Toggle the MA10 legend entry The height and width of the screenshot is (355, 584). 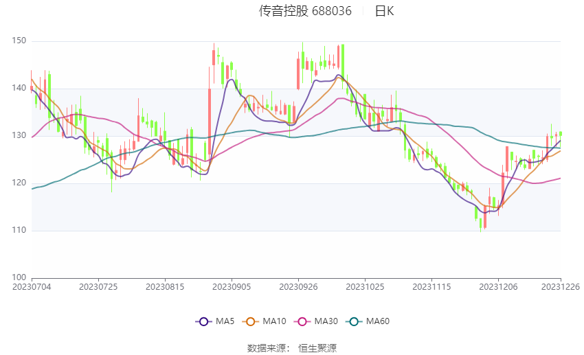click(264, 321)
